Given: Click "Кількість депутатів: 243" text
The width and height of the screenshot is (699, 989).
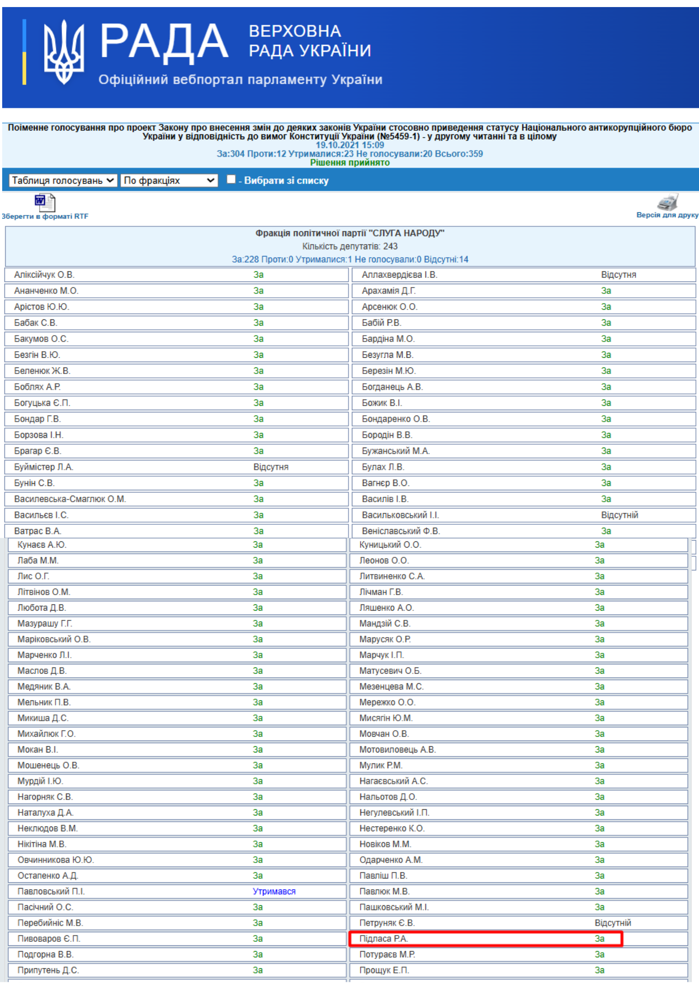Looking at the screenshot, I should pyautogui.click(x=350, y=246).
